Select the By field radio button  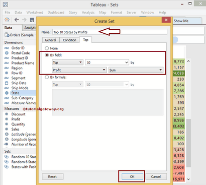47,55
